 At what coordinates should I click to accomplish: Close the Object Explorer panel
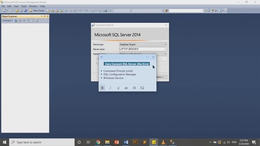48,16
